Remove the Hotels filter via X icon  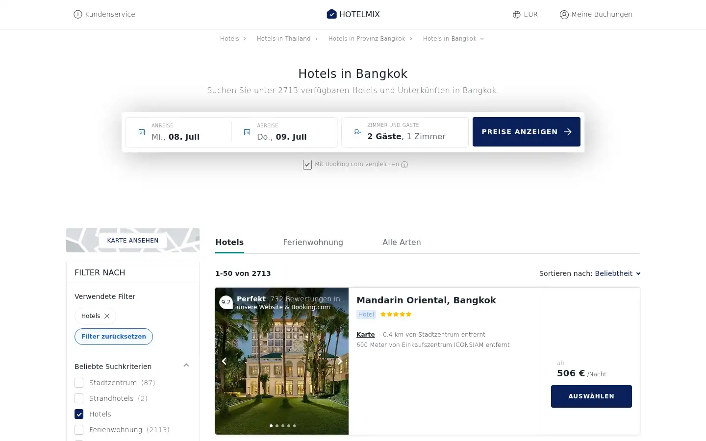[107, 316]
